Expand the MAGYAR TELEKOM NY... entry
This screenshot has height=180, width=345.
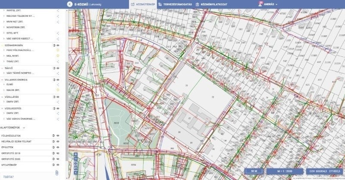[x=3, y=15]
